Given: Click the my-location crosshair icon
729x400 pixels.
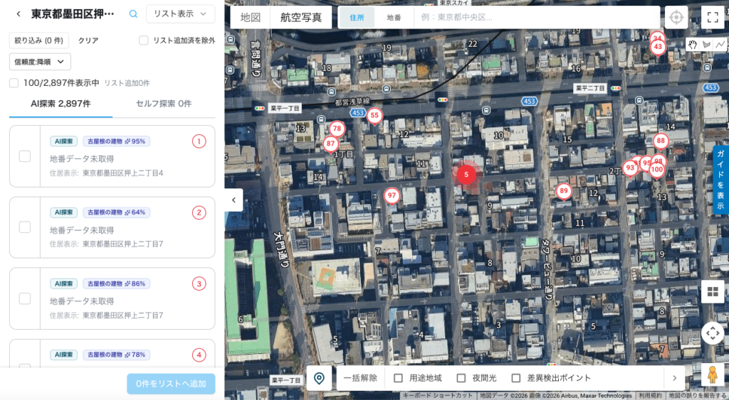Looking at the screenshot, I should [x=676, y=17].
